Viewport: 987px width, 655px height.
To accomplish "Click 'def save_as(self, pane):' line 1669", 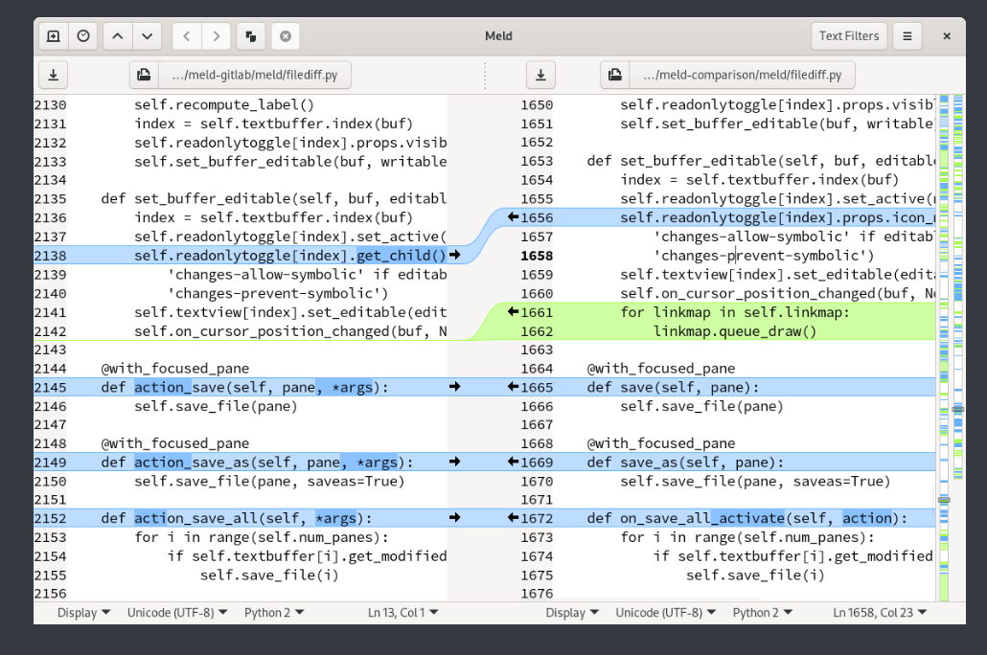I will 685,463.
